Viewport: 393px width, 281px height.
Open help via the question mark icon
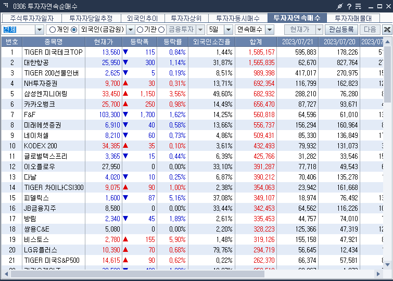(x=349, y=7)
